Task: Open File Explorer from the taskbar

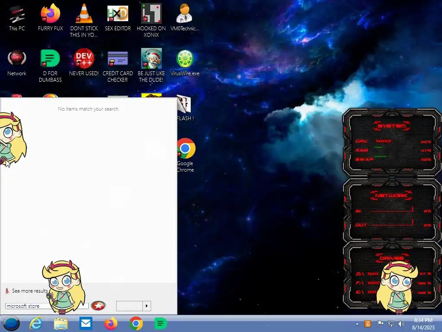Action: coord(60,323)
